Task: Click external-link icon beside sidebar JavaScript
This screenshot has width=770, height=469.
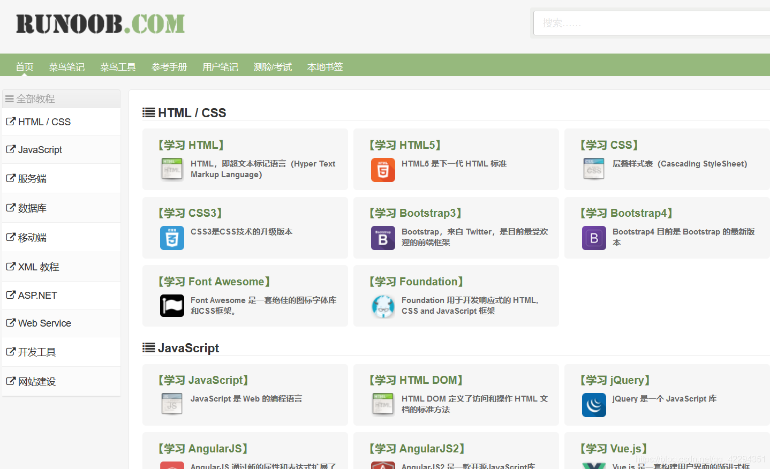Action: click(x=11, y=149)
